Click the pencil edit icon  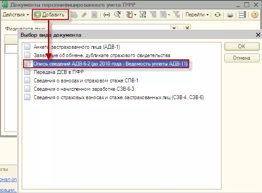[84, 15]
